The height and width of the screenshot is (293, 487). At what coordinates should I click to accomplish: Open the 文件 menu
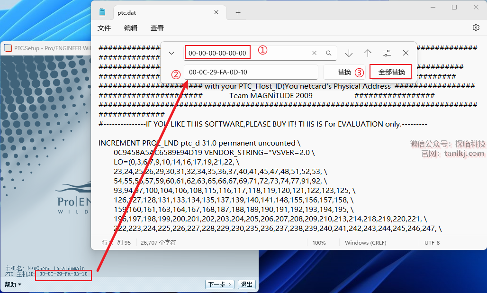click(104, 28)
